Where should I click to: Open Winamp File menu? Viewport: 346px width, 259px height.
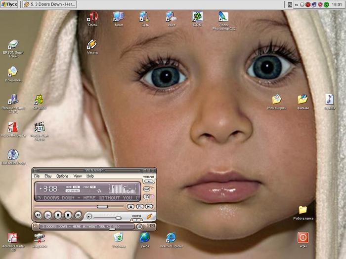click(37, 176)
